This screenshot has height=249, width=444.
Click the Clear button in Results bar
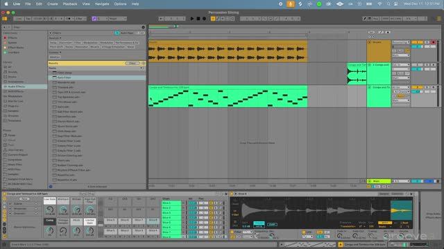(x=133, y=63)
